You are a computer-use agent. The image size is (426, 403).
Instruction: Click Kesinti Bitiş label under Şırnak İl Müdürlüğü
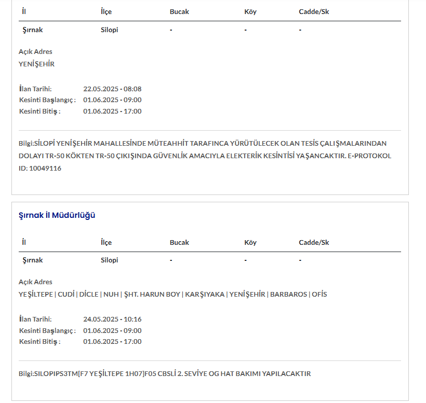[40, 342]
